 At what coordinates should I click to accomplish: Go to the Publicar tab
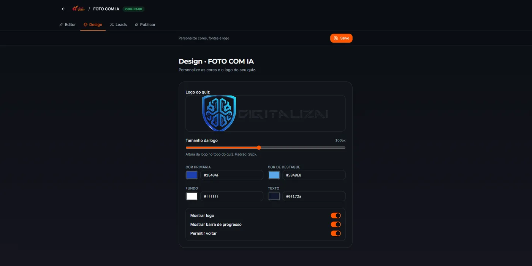[145, 24]
